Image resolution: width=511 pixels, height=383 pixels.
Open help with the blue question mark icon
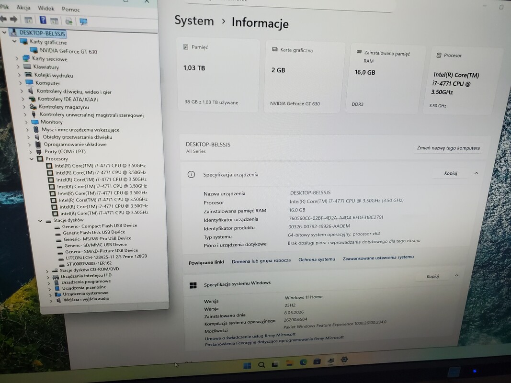click(43, 20)
